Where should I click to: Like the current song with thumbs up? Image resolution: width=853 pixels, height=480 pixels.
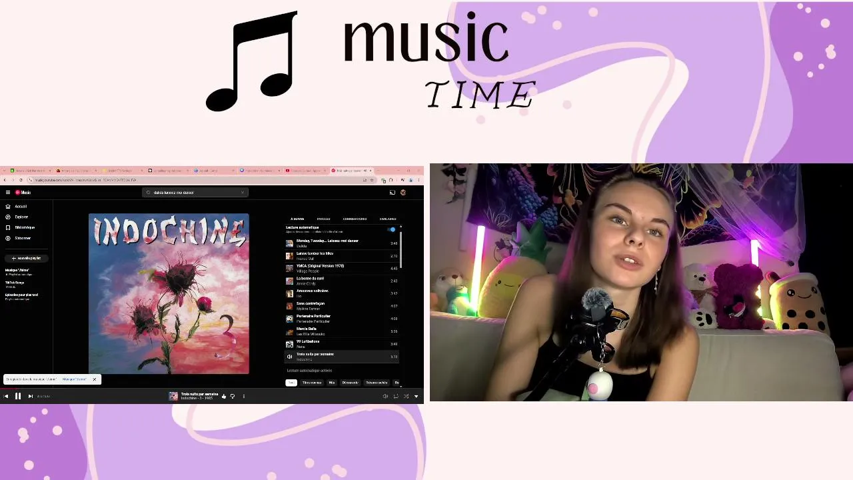click(224, 396)
